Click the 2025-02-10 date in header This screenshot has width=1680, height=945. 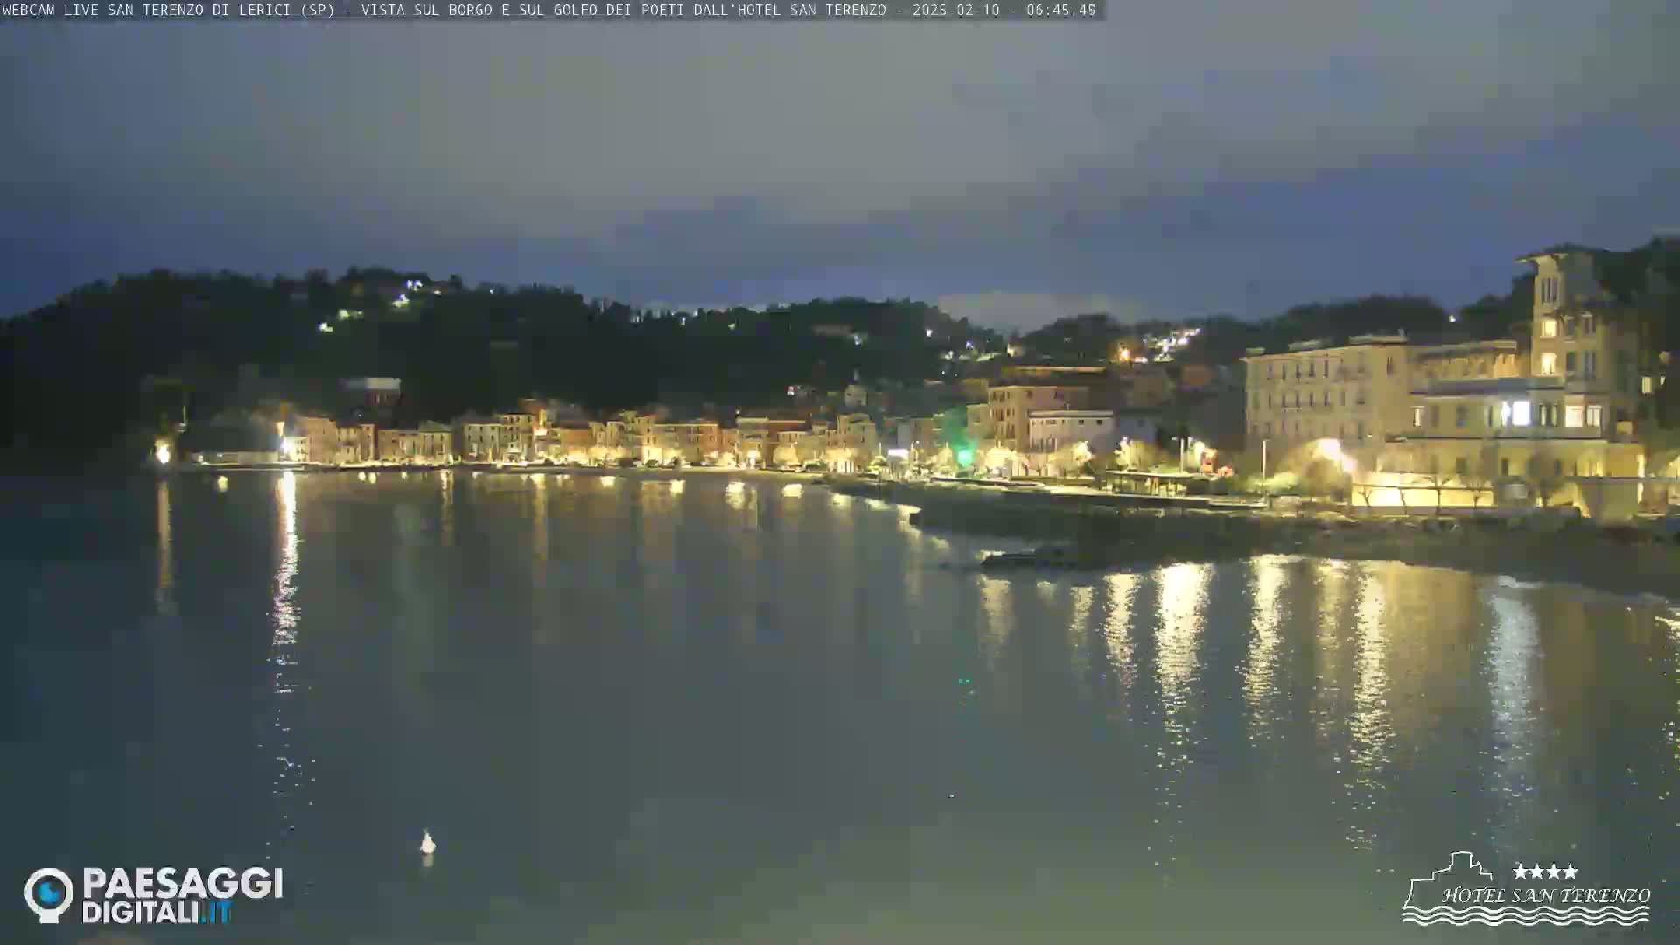tap(955, 10)
